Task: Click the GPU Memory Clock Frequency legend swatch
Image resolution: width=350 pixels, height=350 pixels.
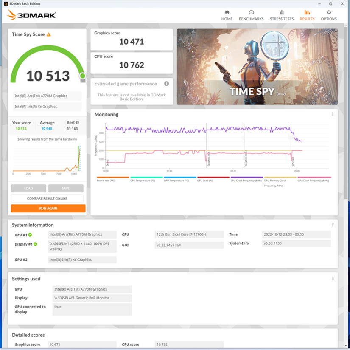Action: point(280,177)
